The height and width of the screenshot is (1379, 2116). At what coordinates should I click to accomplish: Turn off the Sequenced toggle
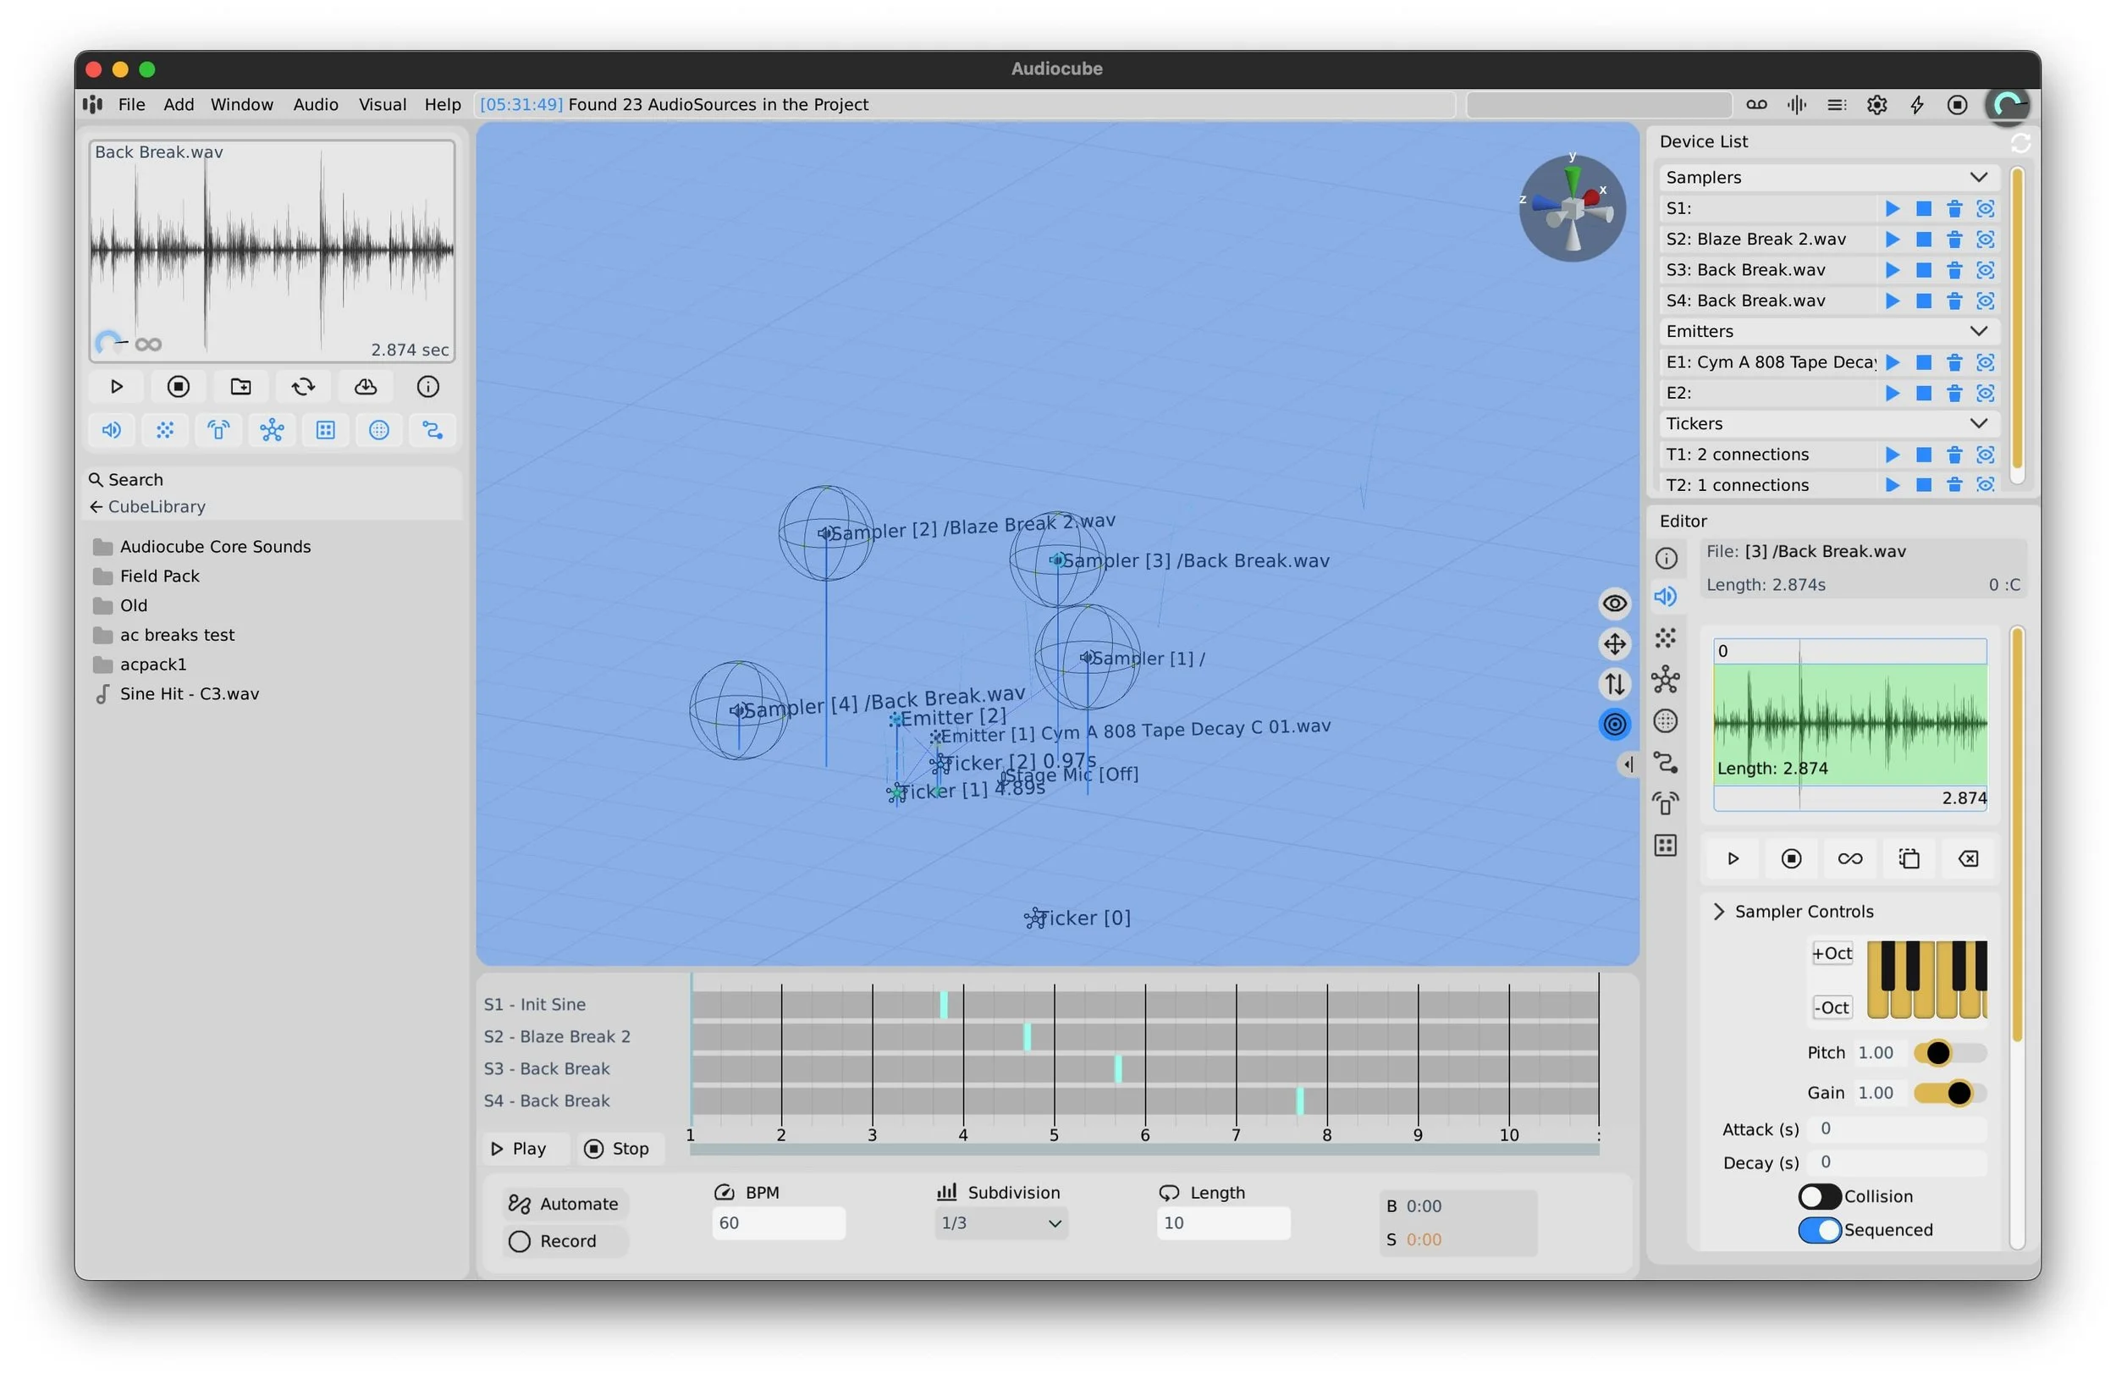1819,1231
